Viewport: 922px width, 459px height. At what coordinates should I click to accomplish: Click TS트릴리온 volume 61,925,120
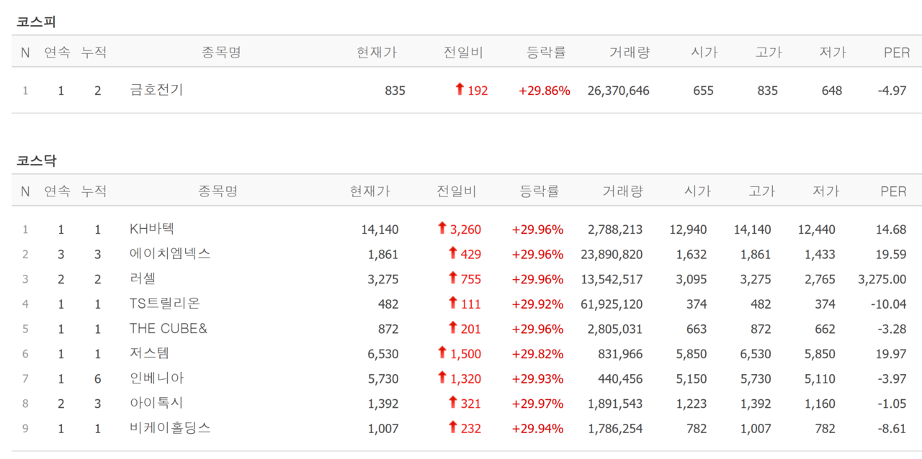point(612,304)
